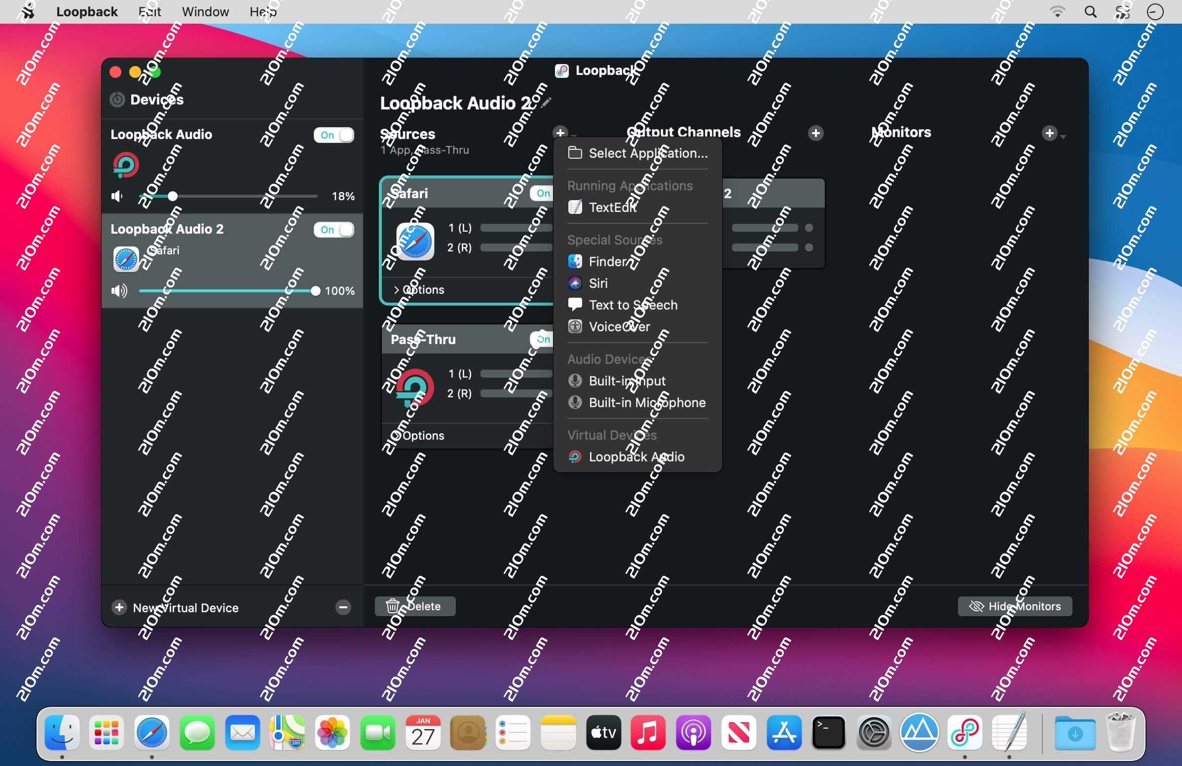The image size is (1182, 766).
Task: Click the Devices header icon
Action: point(117,100)
